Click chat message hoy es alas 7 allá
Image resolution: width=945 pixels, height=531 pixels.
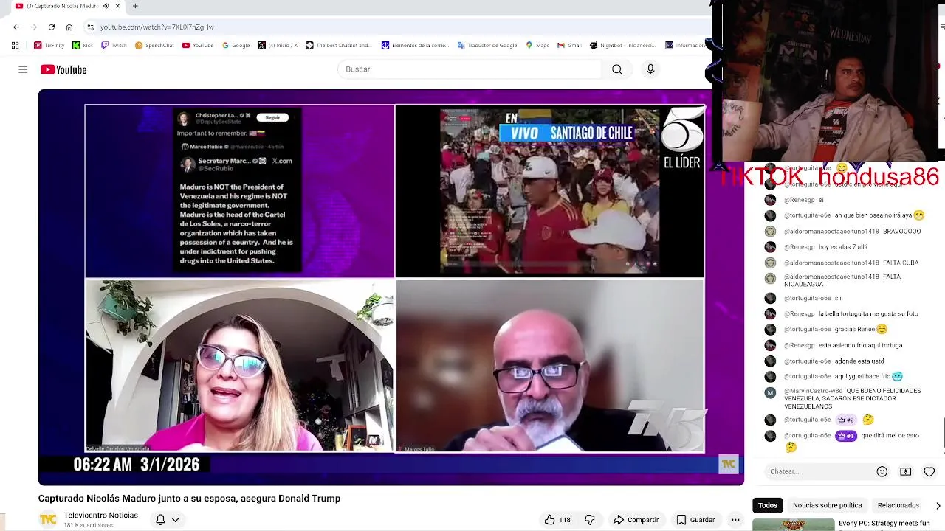click(x=842, y=247)
